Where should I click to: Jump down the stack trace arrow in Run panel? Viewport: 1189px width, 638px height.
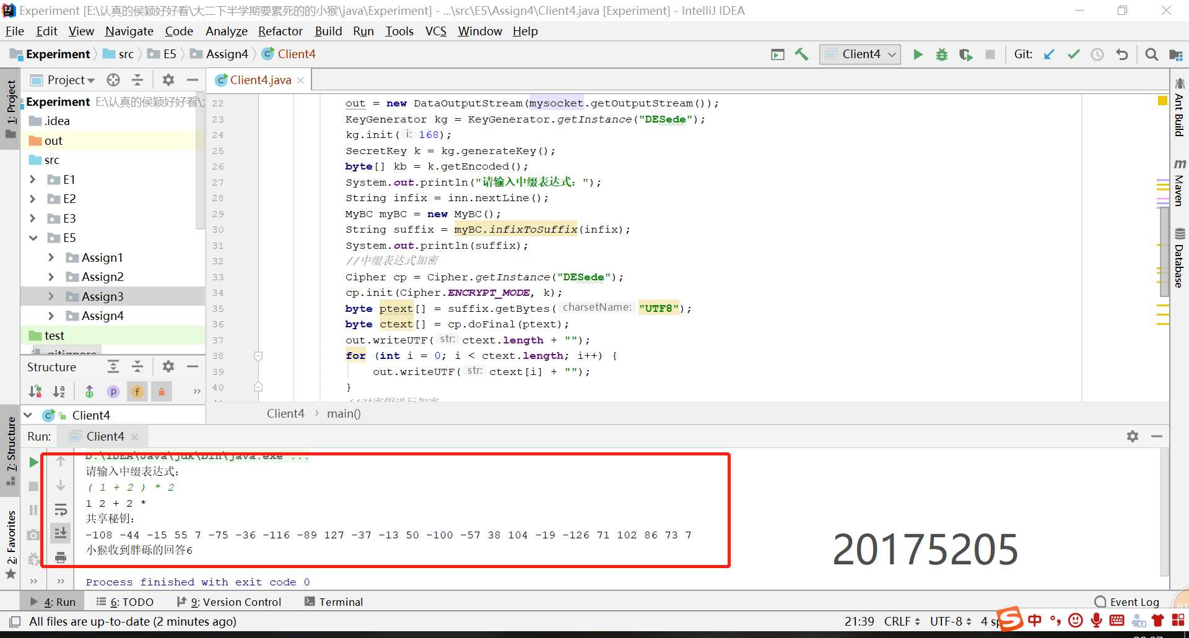tap(61, 486)
